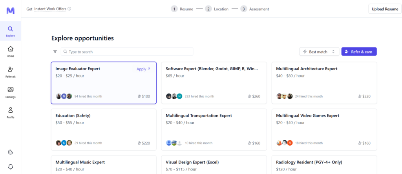Open the Referrals sidebar icon
This screenshot has width=402, height=174.
[x=11, y=72]
